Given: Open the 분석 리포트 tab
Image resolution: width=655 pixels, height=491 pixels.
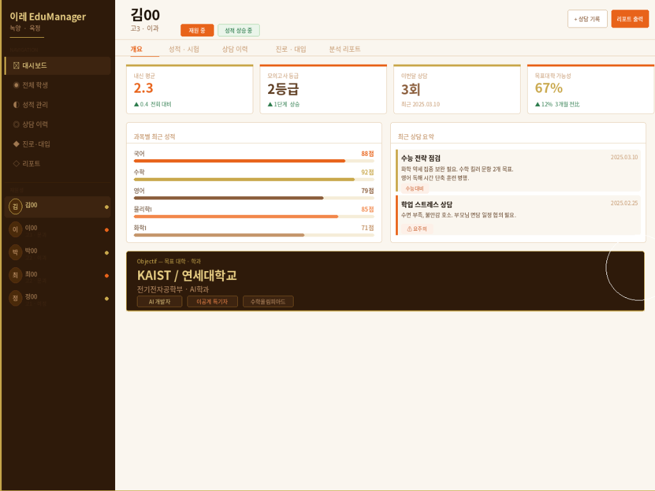Looking at the screenshot, I should coord(344,49).
